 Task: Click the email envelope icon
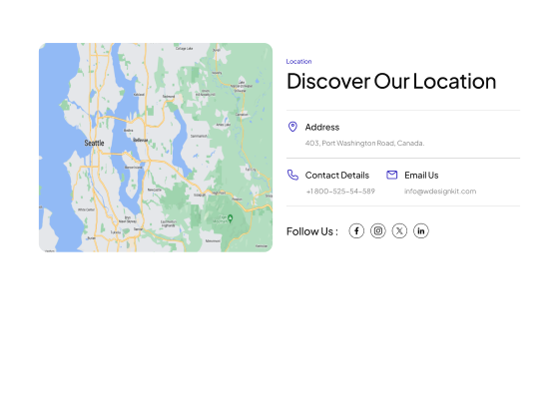391,175
